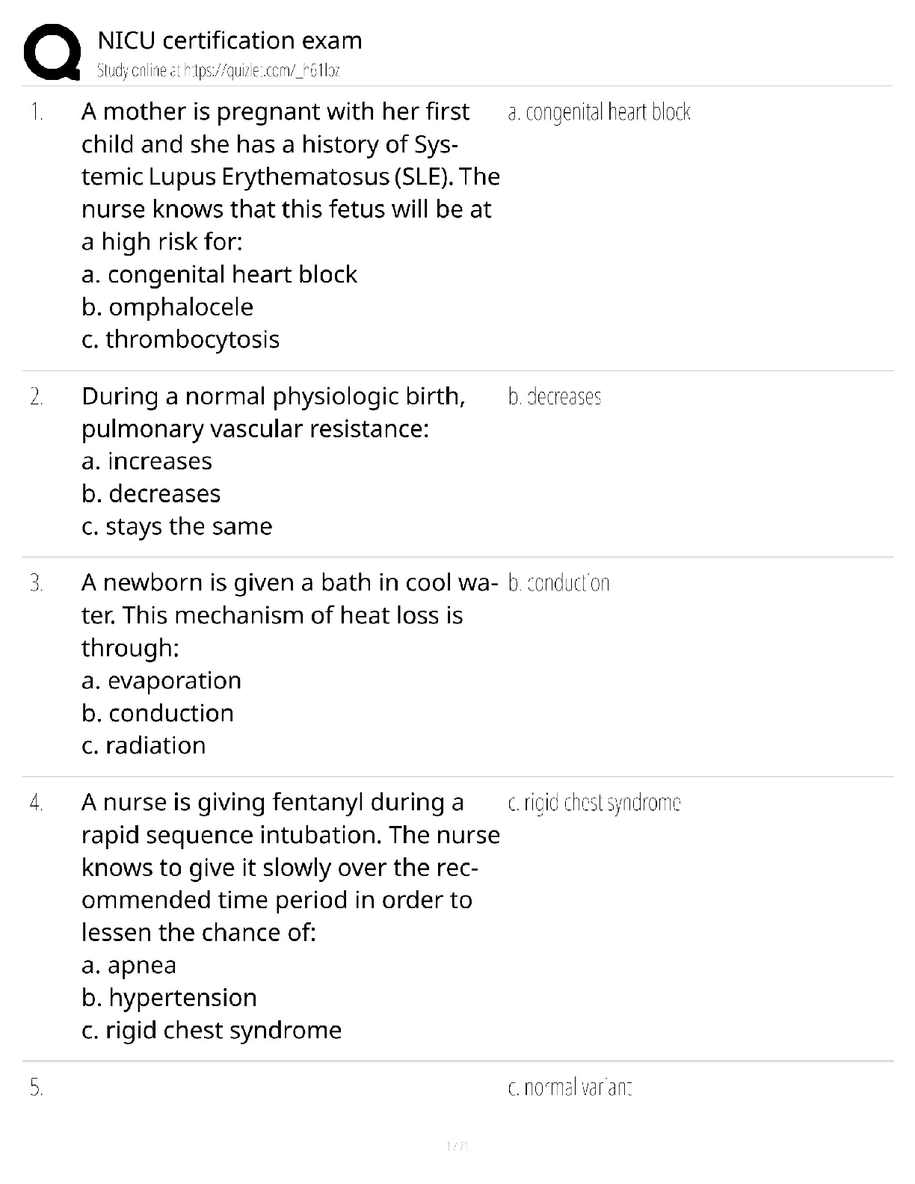Click the 'b. decreases' answer on the right
This screenshot has width=915, height=1184.
555,397
